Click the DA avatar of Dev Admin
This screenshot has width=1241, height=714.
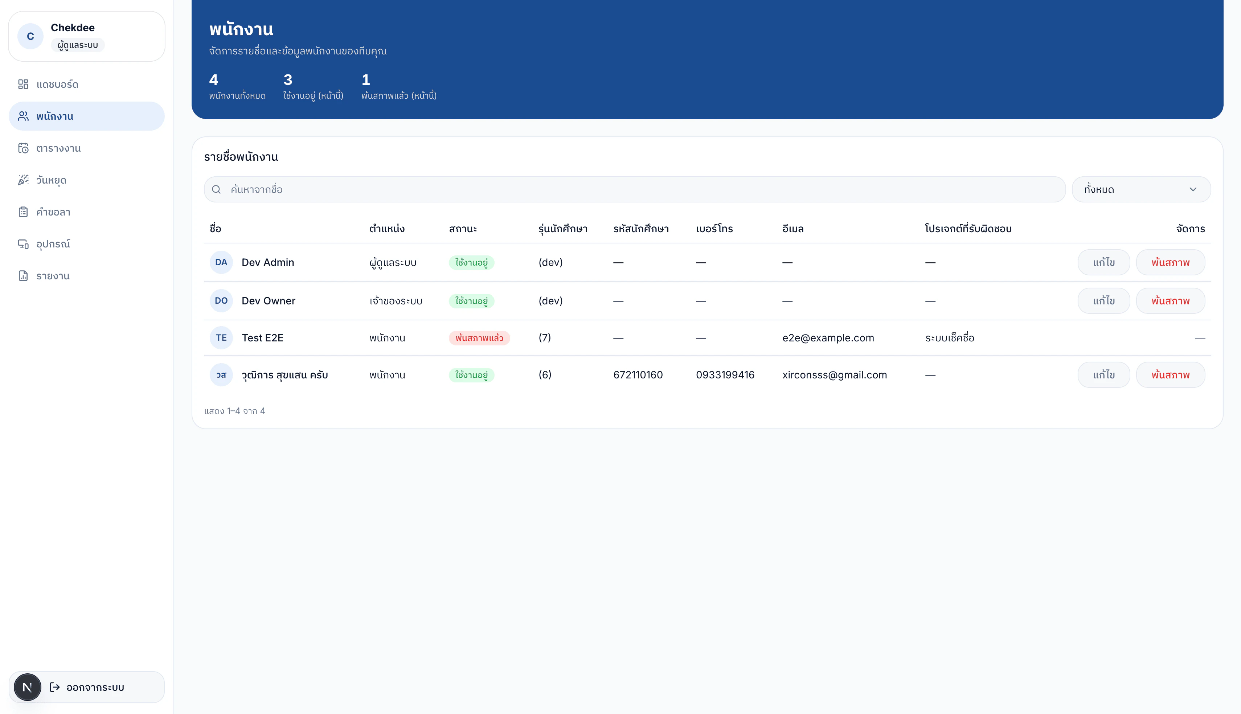[221, 262]
